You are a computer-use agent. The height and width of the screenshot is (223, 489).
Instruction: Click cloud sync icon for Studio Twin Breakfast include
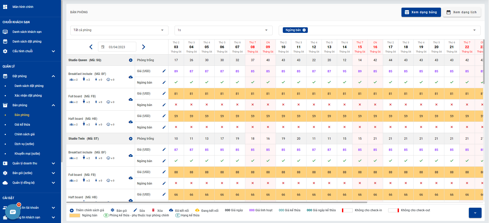[131, 155]
